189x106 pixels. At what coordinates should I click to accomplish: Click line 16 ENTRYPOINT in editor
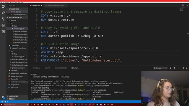82,60
